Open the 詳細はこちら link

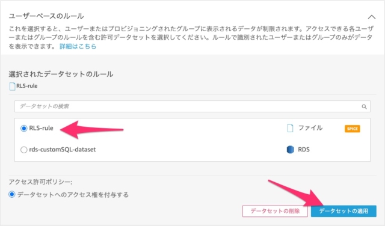pos(78,46)
